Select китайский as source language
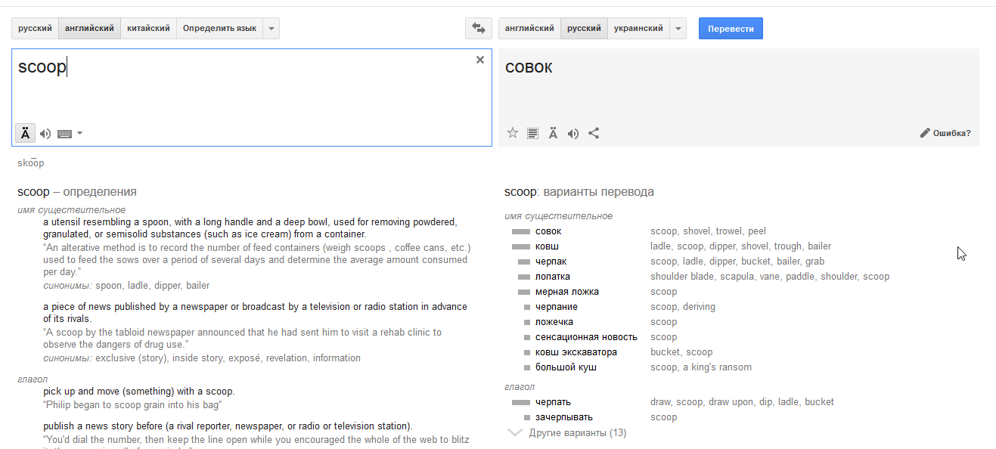The width and height of the screenshot is (996, 449). pos(148,29)
